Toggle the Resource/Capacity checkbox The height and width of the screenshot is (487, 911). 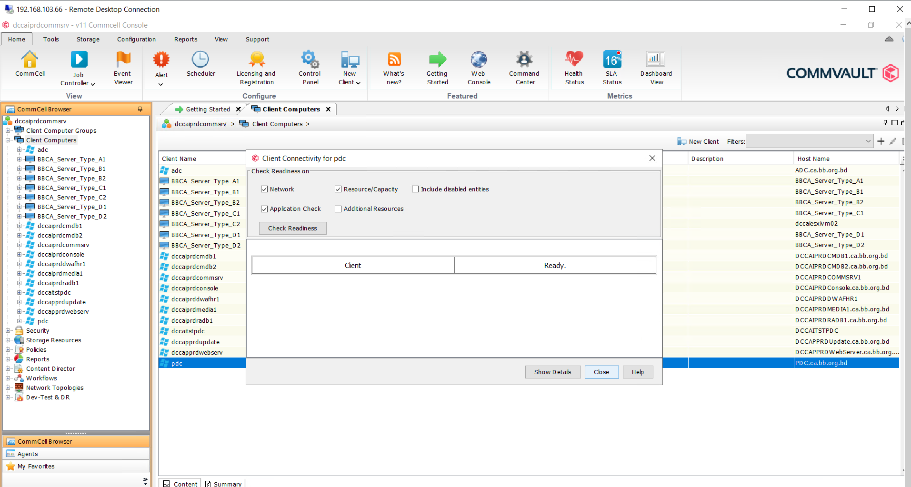tap(338, 189)
